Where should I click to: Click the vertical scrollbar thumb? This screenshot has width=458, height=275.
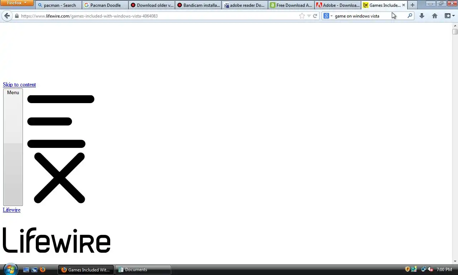(x=455, y=32)
